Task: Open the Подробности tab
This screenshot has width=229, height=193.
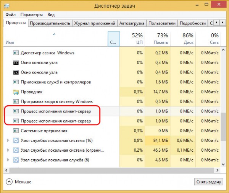Action: [193, 23]
